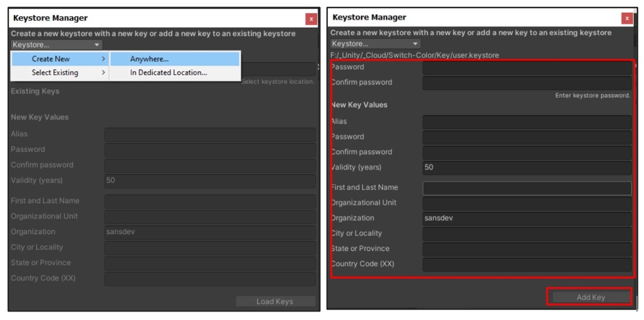Click State or Province field in Add Key window

(527, 249)
